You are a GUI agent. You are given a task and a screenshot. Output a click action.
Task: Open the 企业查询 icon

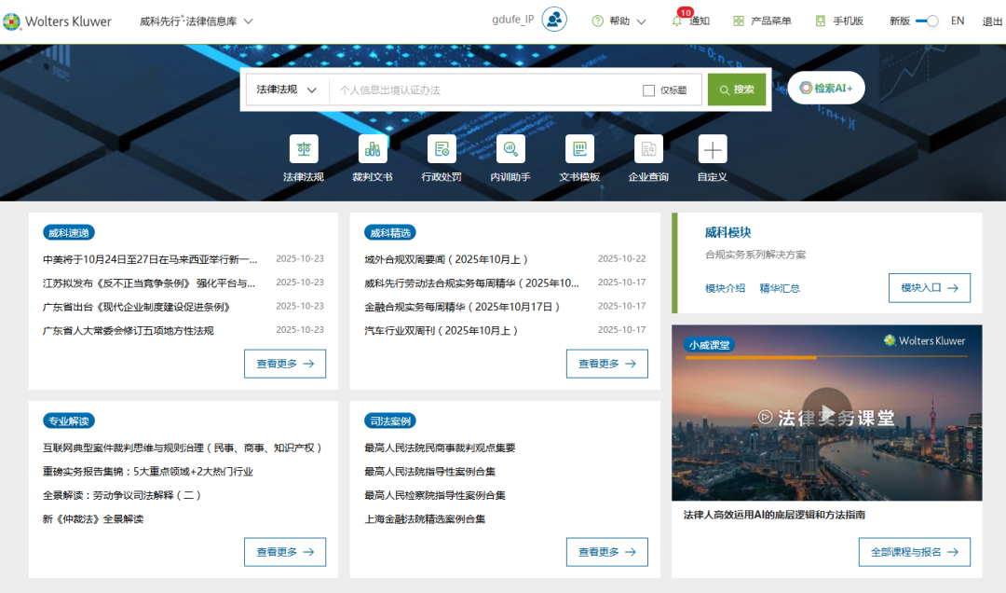648,149
